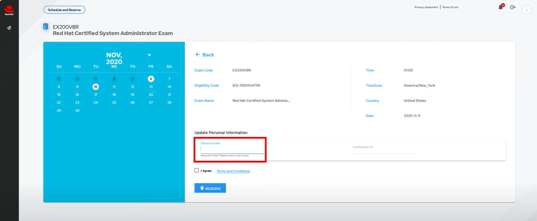Click the America/New_York timezone value
This screenshot has width=537, height=221.
coord(419,86)
